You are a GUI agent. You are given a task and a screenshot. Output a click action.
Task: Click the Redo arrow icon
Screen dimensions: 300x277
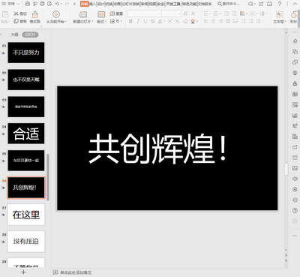[67, 4]
